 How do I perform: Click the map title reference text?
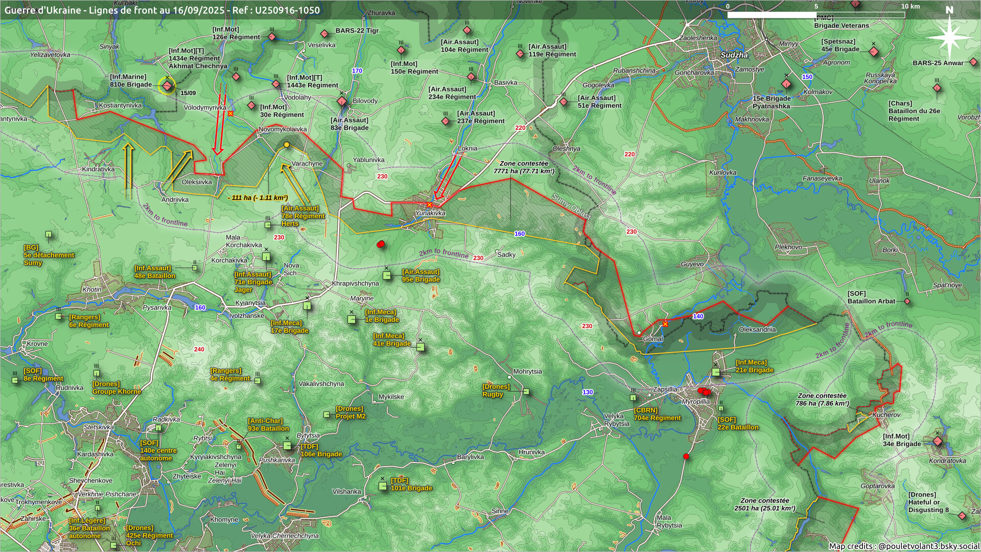point(162,10)
